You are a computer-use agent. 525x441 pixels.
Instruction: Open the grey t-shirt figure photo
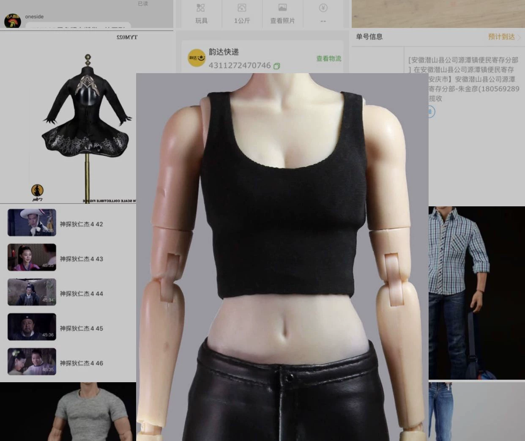[x=68, y=412]
